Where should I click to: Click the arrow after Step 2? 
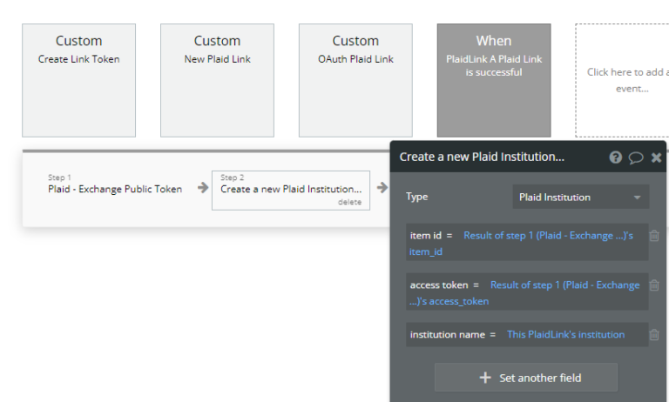382,188
